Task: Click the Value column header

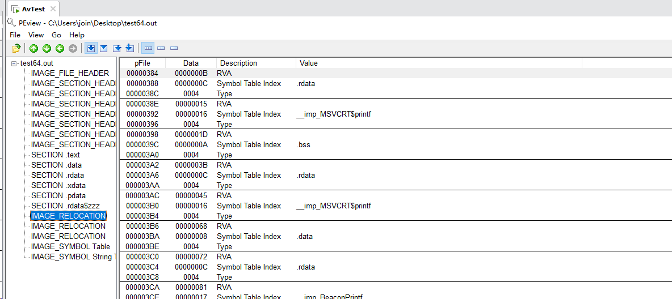Action: point(439,63)
